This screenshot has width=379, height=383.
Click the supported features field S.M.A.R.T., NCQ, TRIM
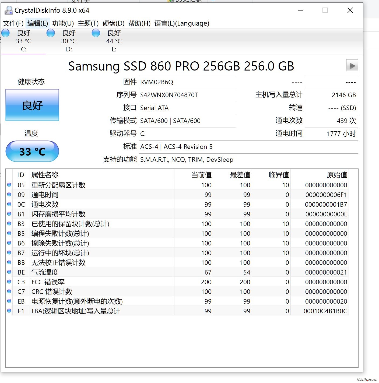coord(248,160)
